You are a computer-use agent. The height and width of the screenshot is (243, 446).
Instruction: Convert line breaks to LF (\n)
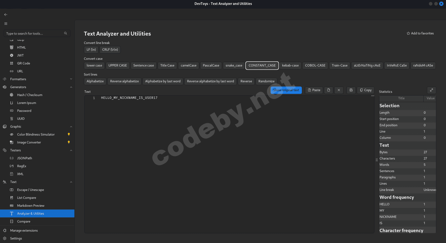point(91,50)
